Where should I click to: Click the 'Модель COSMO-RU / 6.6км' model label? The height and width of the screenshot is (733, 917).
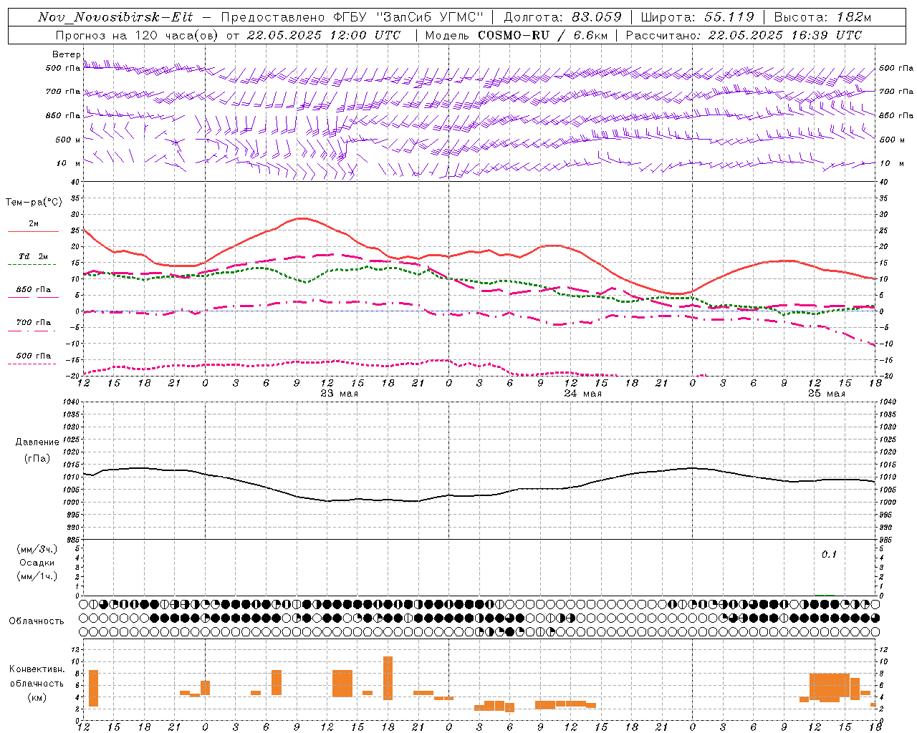pyautogui.click(x=517, y=35)
